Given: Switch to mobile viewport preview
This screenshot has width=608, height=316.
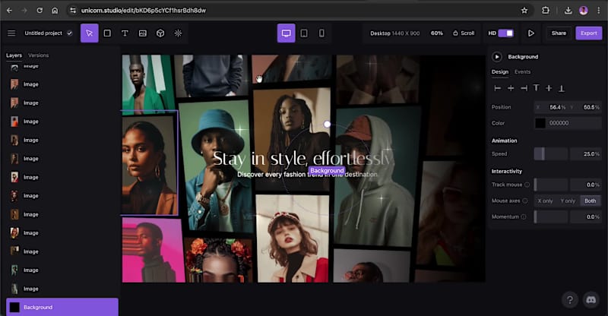Looking at the screenshot, I should click(x=321, y=33).
